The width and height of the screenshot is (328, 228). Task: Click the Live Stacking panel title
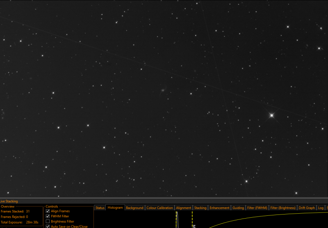(x=9, y=201)
